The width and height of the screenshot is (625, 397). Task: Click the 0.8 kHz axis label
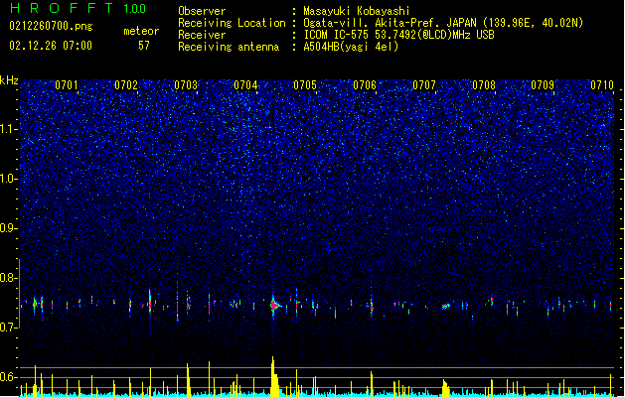point(8,278)
